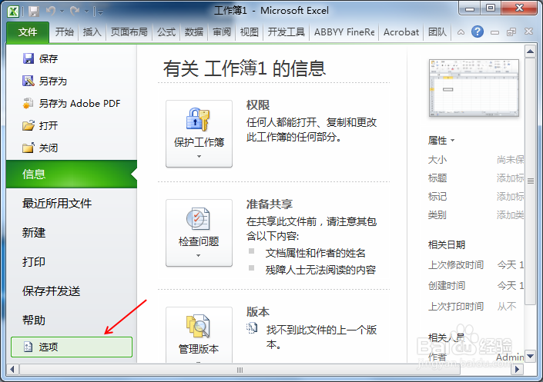This screenshot has width=543, height=382.
Task: Click the vertical scrollbar thumb
Action: click(x=530, y=181)
